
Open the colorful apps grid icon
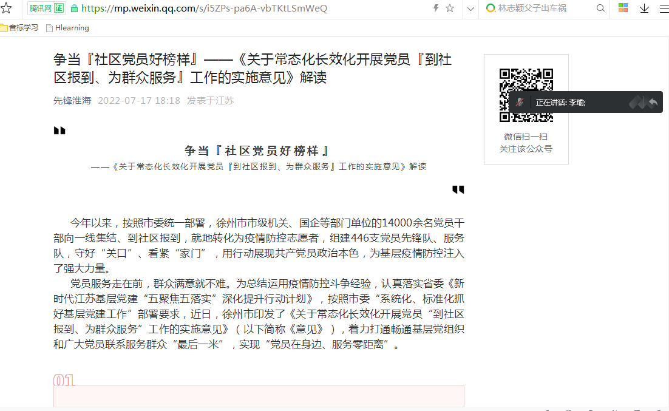click(622, 9)
